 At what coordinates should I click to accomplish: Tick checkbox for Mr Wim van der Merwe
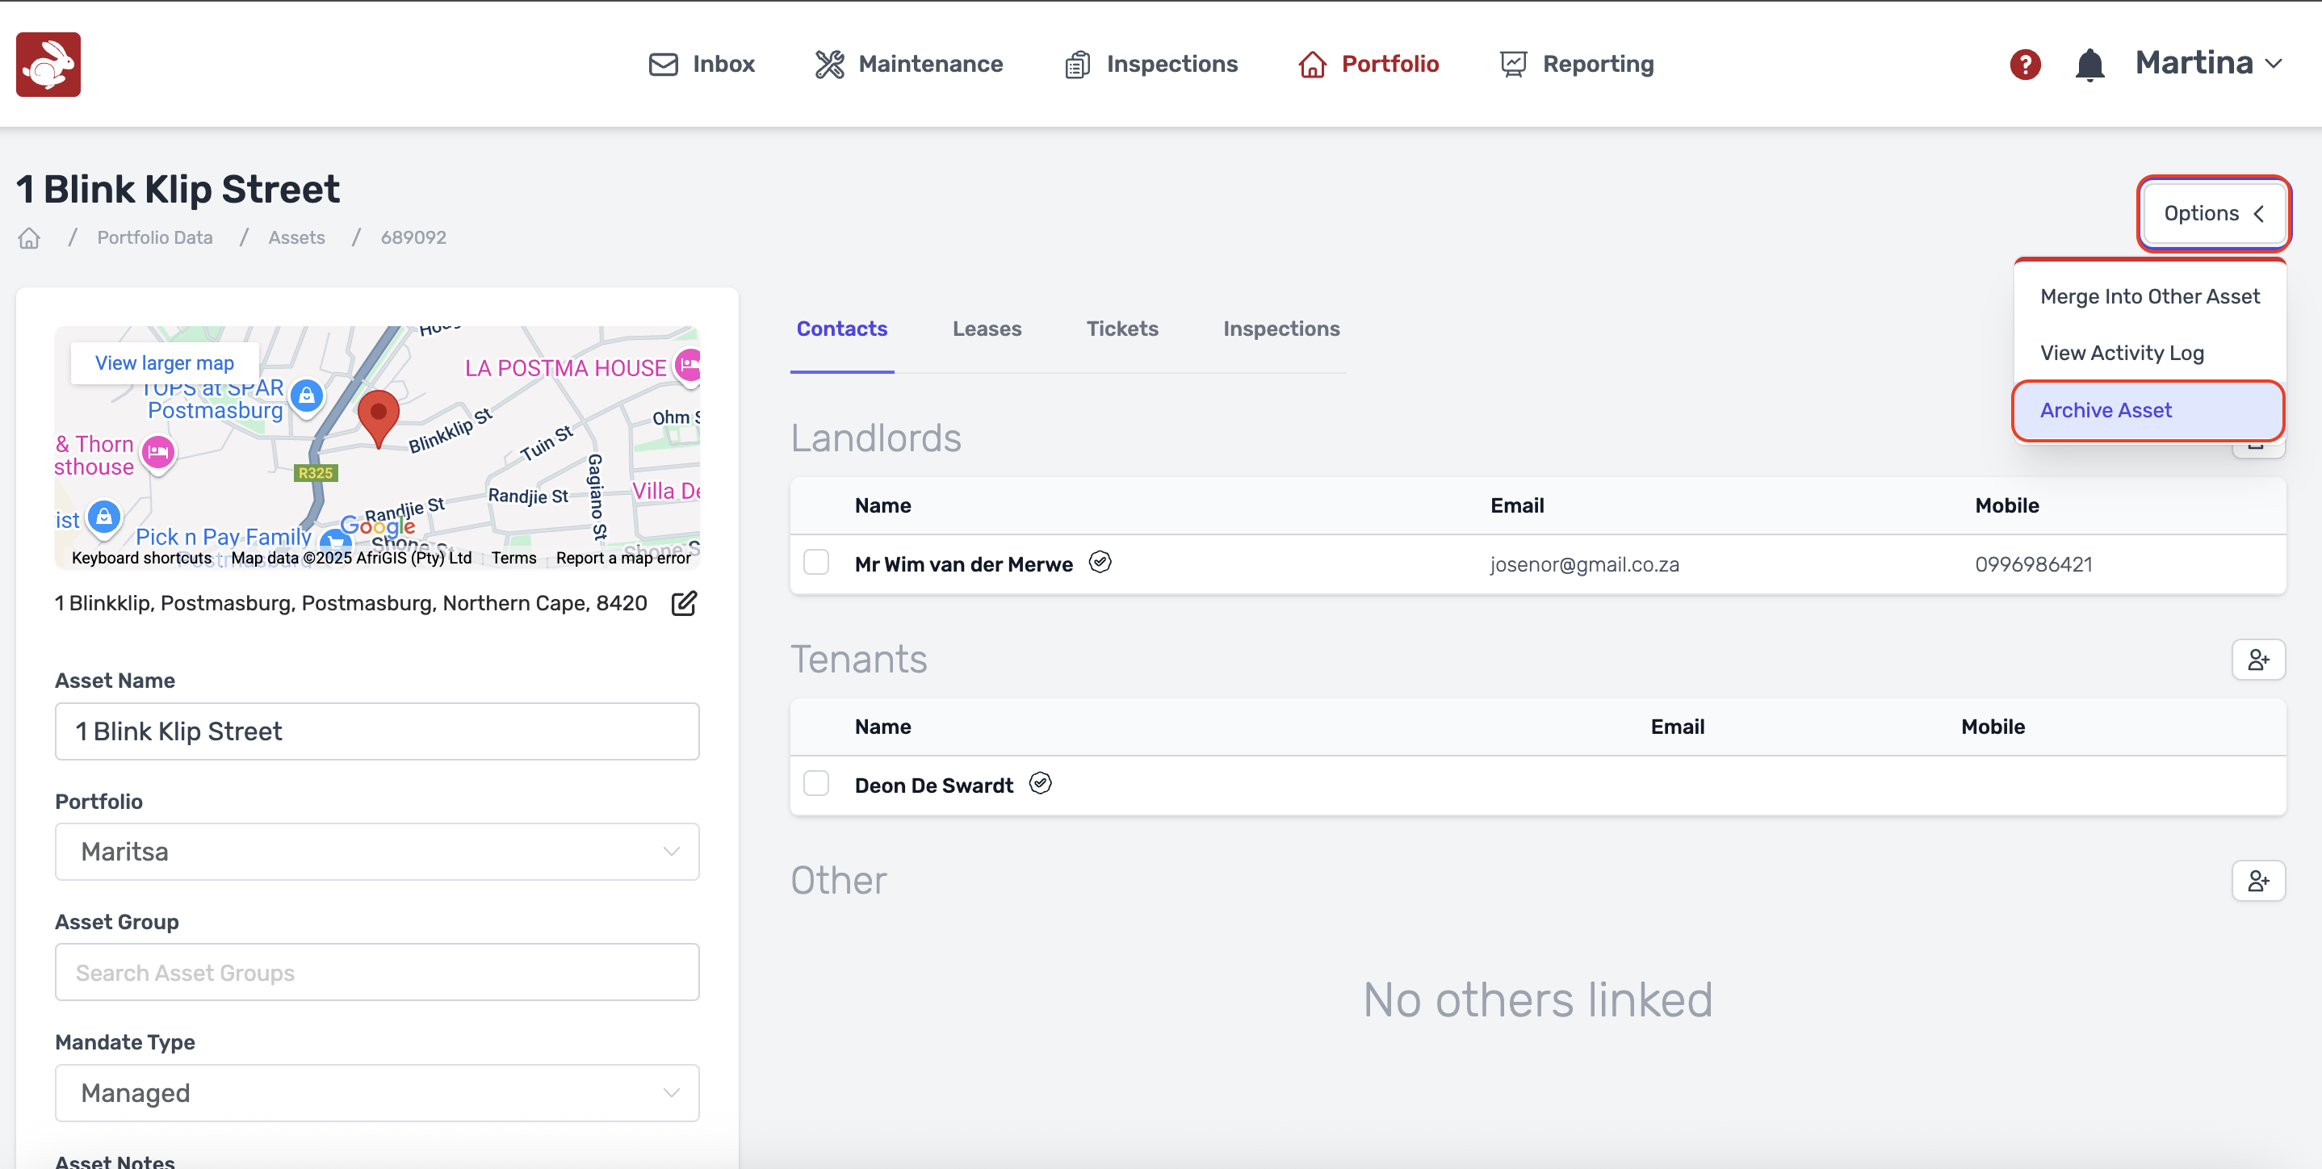click(815, 563)
